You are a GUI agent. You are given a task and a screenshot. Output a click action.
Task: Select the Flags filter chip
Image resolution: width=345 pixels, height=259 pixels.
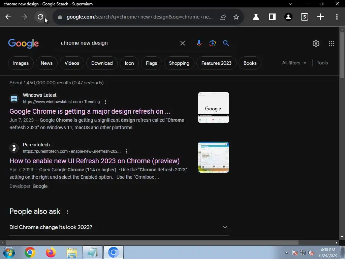tap(151, 63)
